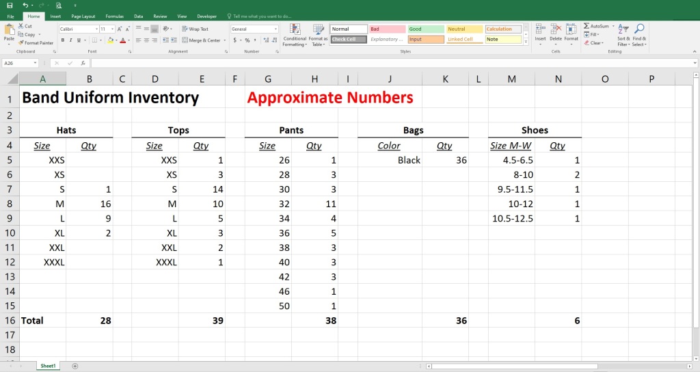Expand the Calibri font name dropdown
700x372 pixels.
click(96, 29)
